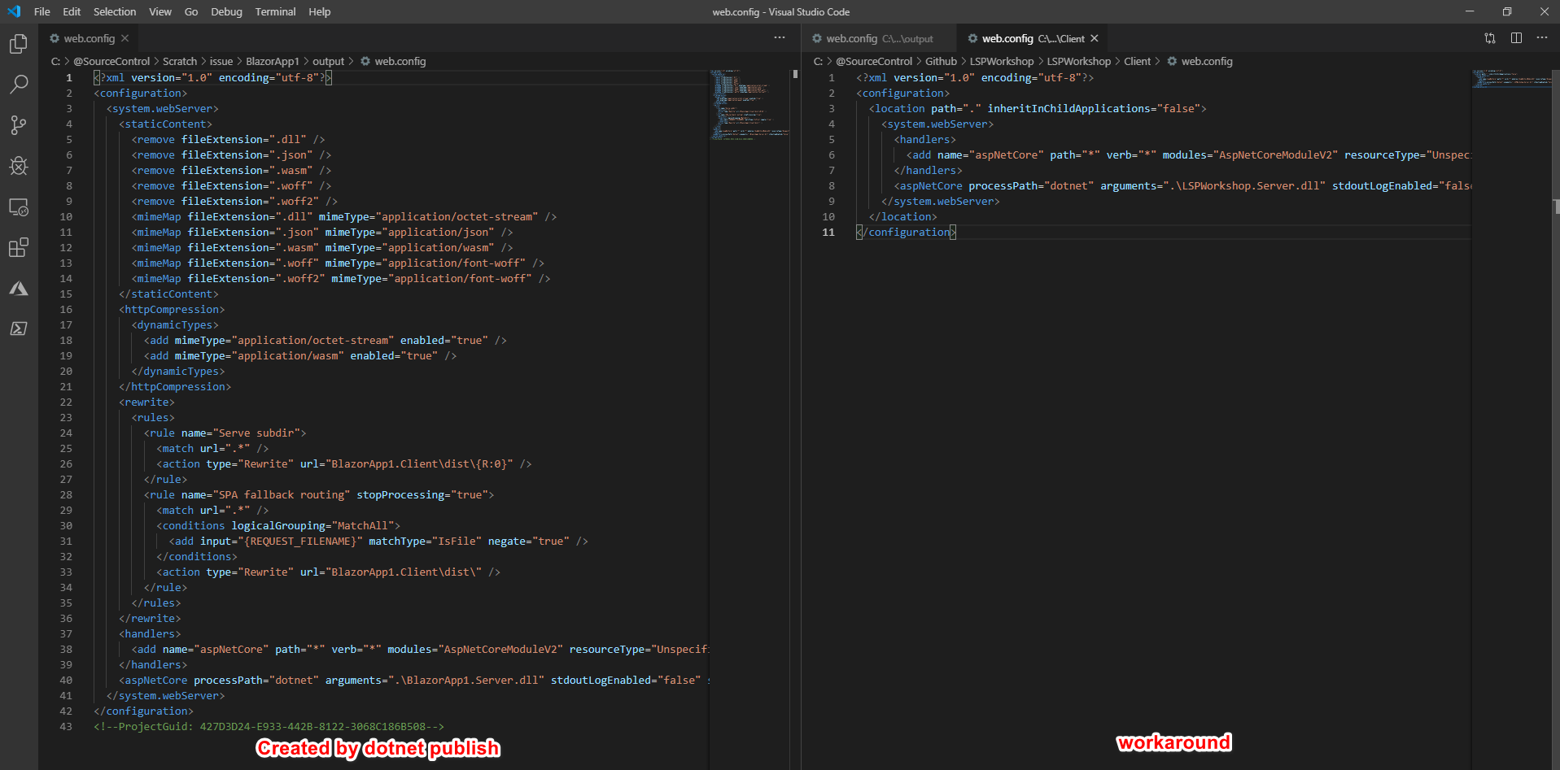Screen dimensions: 1560x770
Task: Click @SourceControl in right breadcrumb
Action: [874, 61]
